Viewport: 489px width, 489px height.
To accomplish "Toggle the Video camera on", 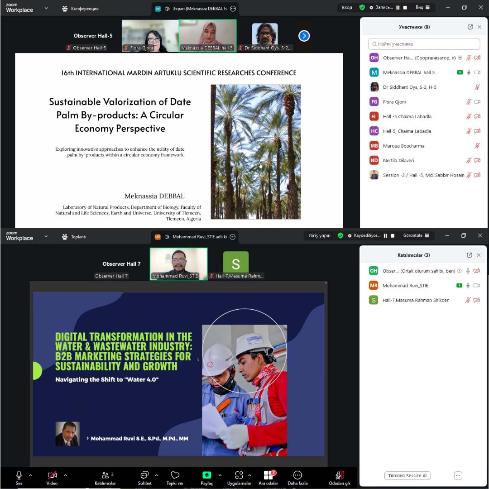I will coord(52,475).
